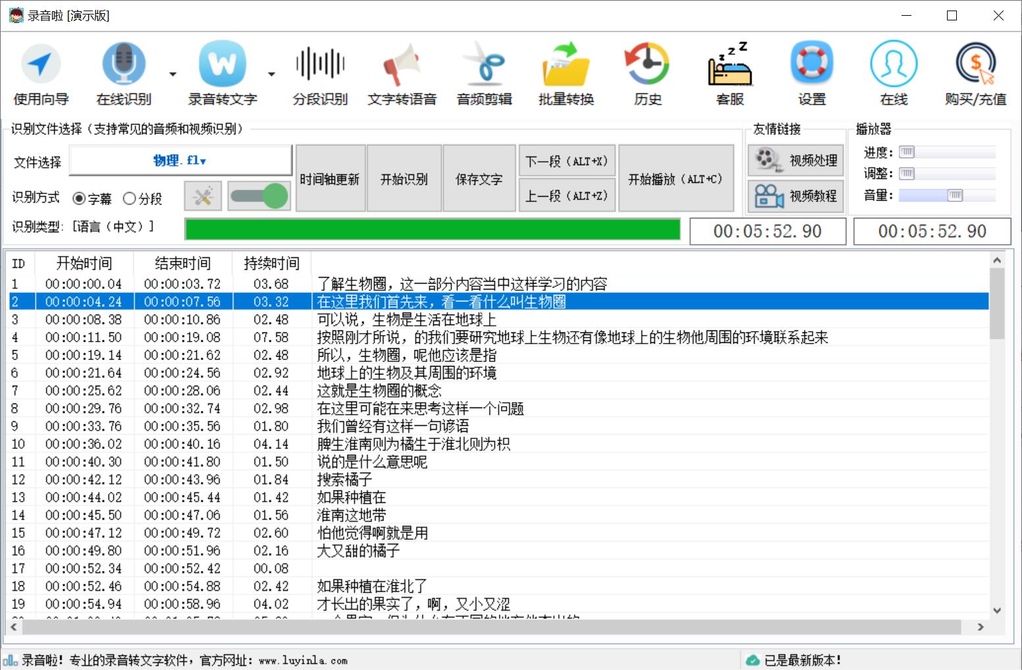Open 在线 user profile

(894, 74)
